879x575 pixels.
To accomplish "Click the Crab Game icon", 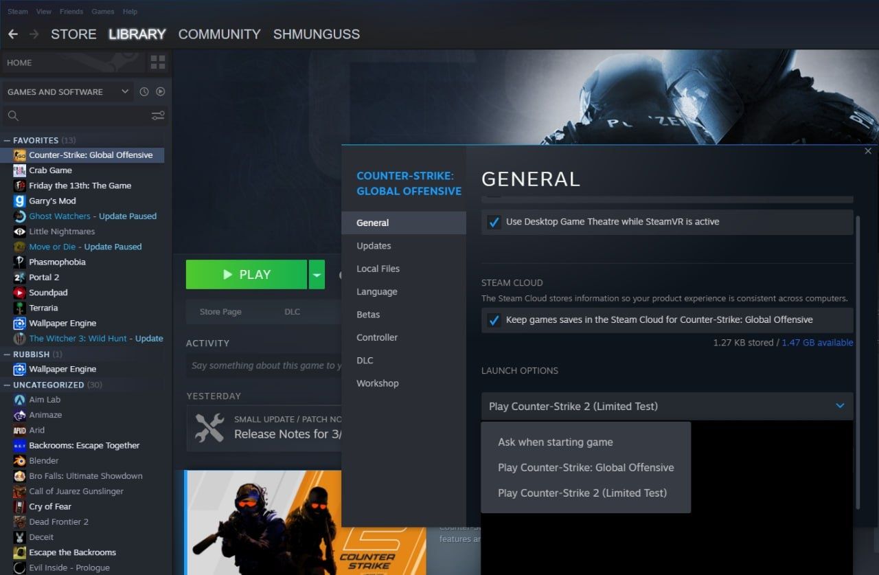I will tap(19, 170).
